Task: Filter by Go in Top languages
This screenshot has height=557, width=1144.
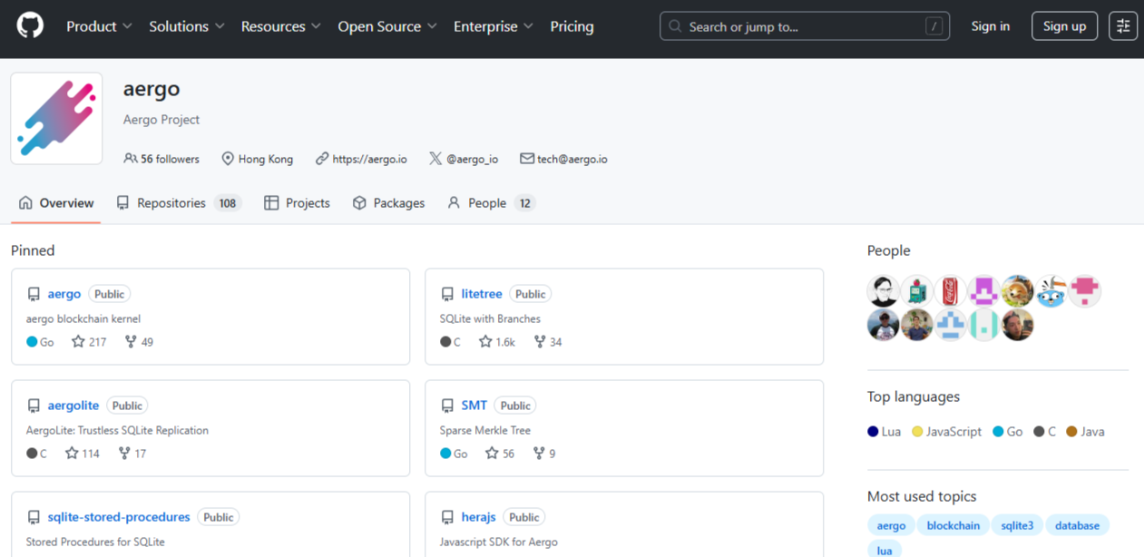Action: tap(1008, 432)
